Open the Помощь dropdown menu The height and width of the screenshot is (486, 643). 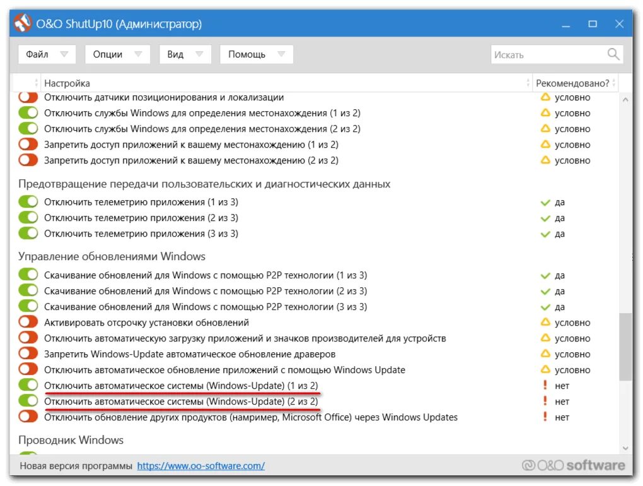point(257,54)
